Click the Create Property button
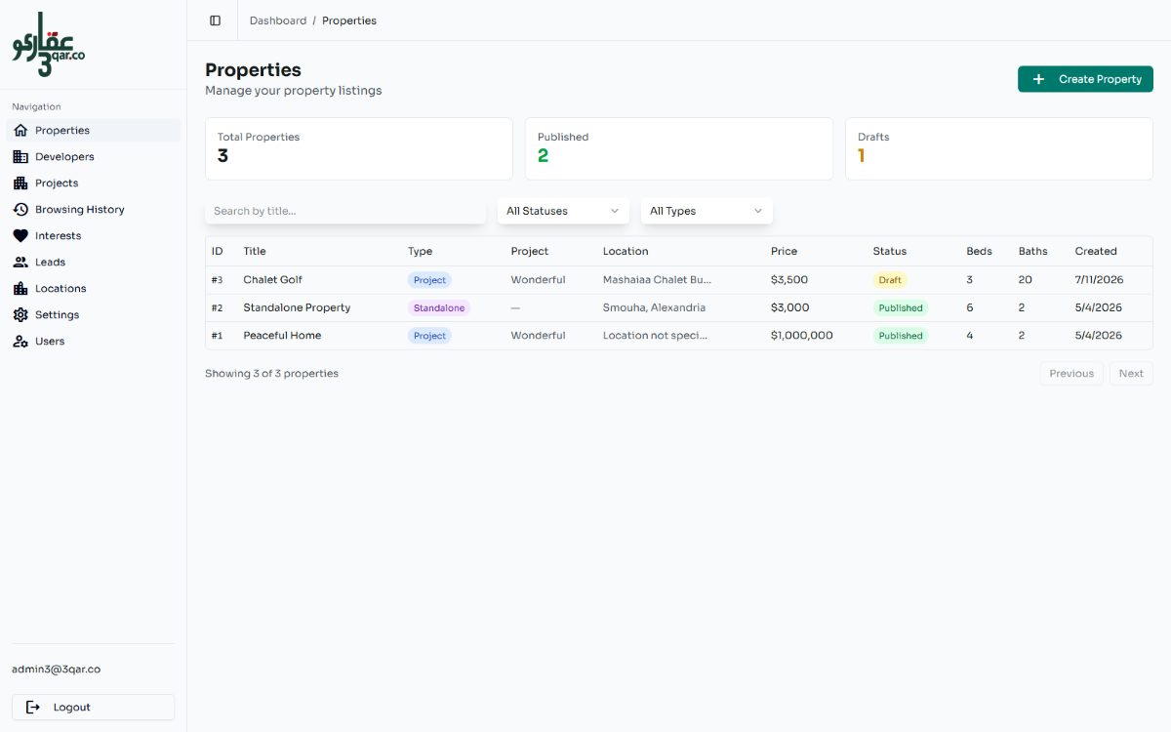1171x732 pixels. tap(1085, 79)
